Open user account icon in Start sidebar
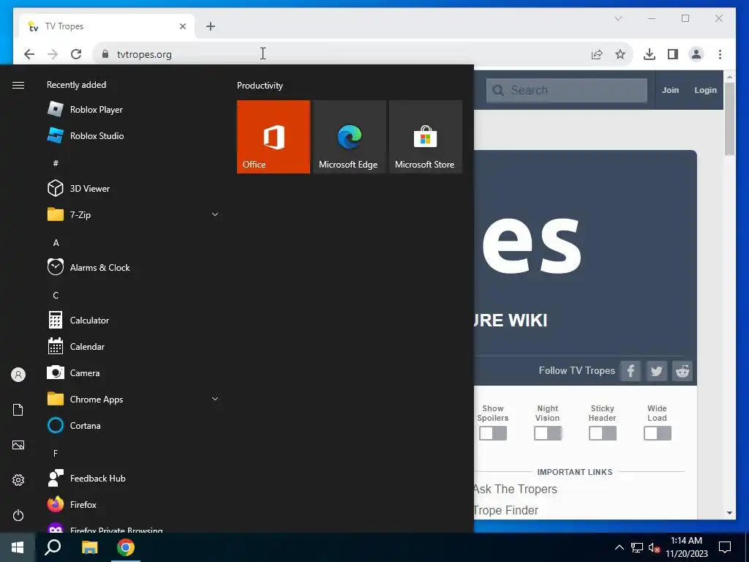Image resolution: width=749 pixels, height=562 pixels. [18, 375]
